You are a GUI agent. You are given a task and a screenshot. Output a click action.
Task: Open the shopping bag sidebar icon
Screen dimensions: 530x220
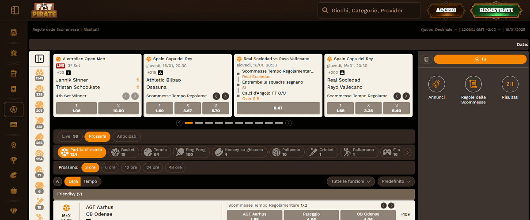click(x=14, y=191)
